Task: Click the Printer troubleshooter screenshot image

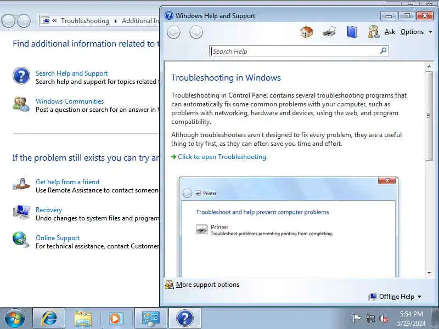Action: coord(289,226)
